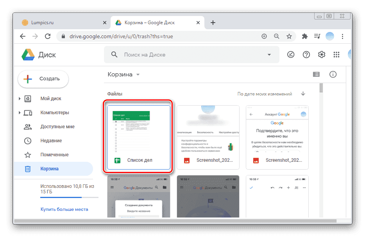Click the clock icon beside Недавние
Screen dimensions: 365x237
point(28,141)
